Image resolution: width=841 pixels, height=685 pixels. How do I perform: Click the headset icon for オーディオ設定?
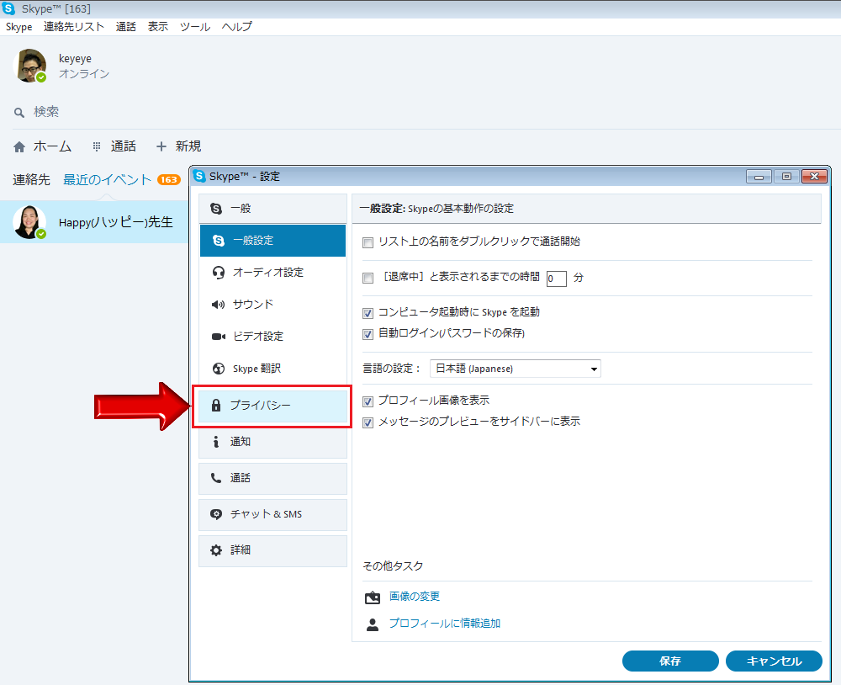click(x=219, y=273)
